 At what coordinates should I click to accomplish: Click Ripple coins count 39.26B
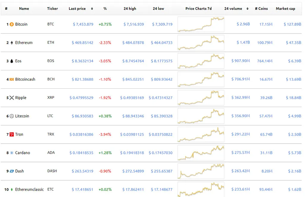(266, 98)
